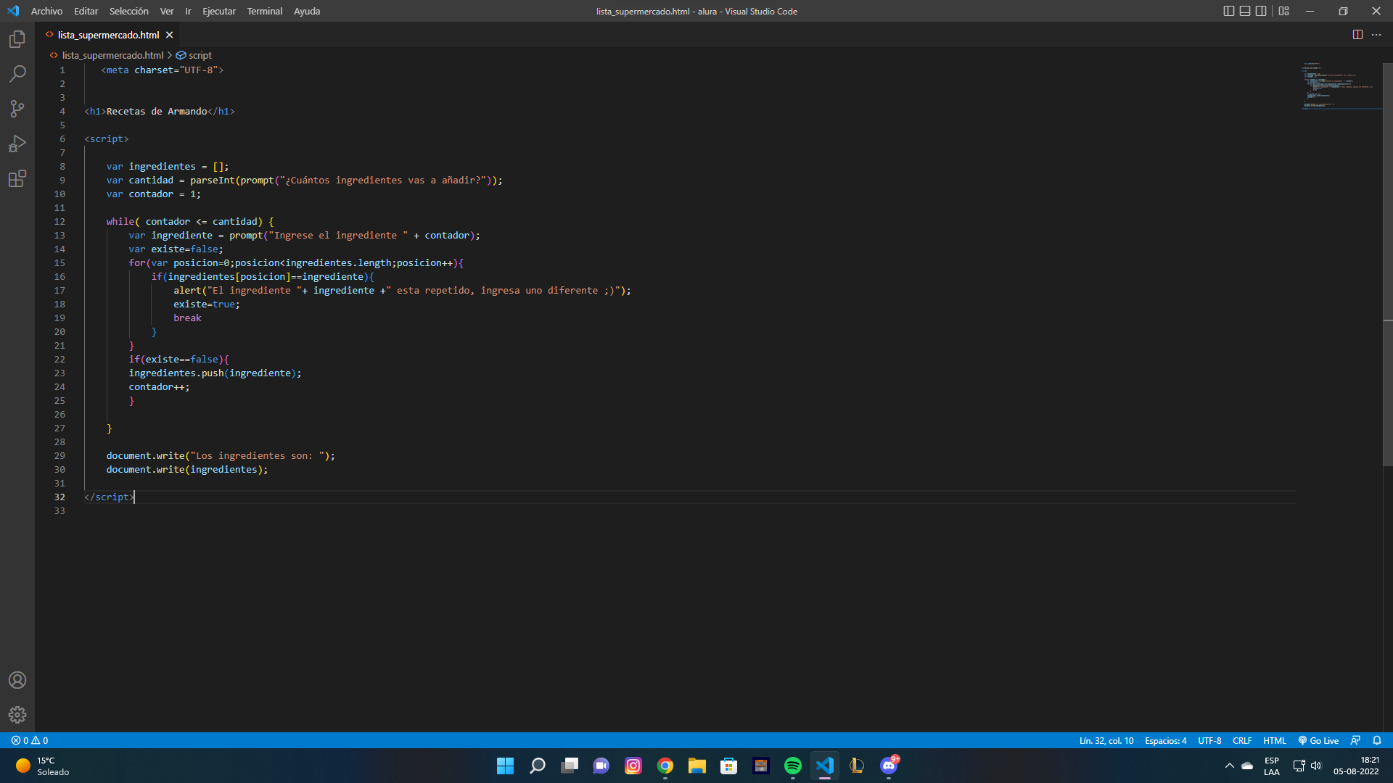
Task: Open the clock and calendar 18:21
Action: [1356, 766]
